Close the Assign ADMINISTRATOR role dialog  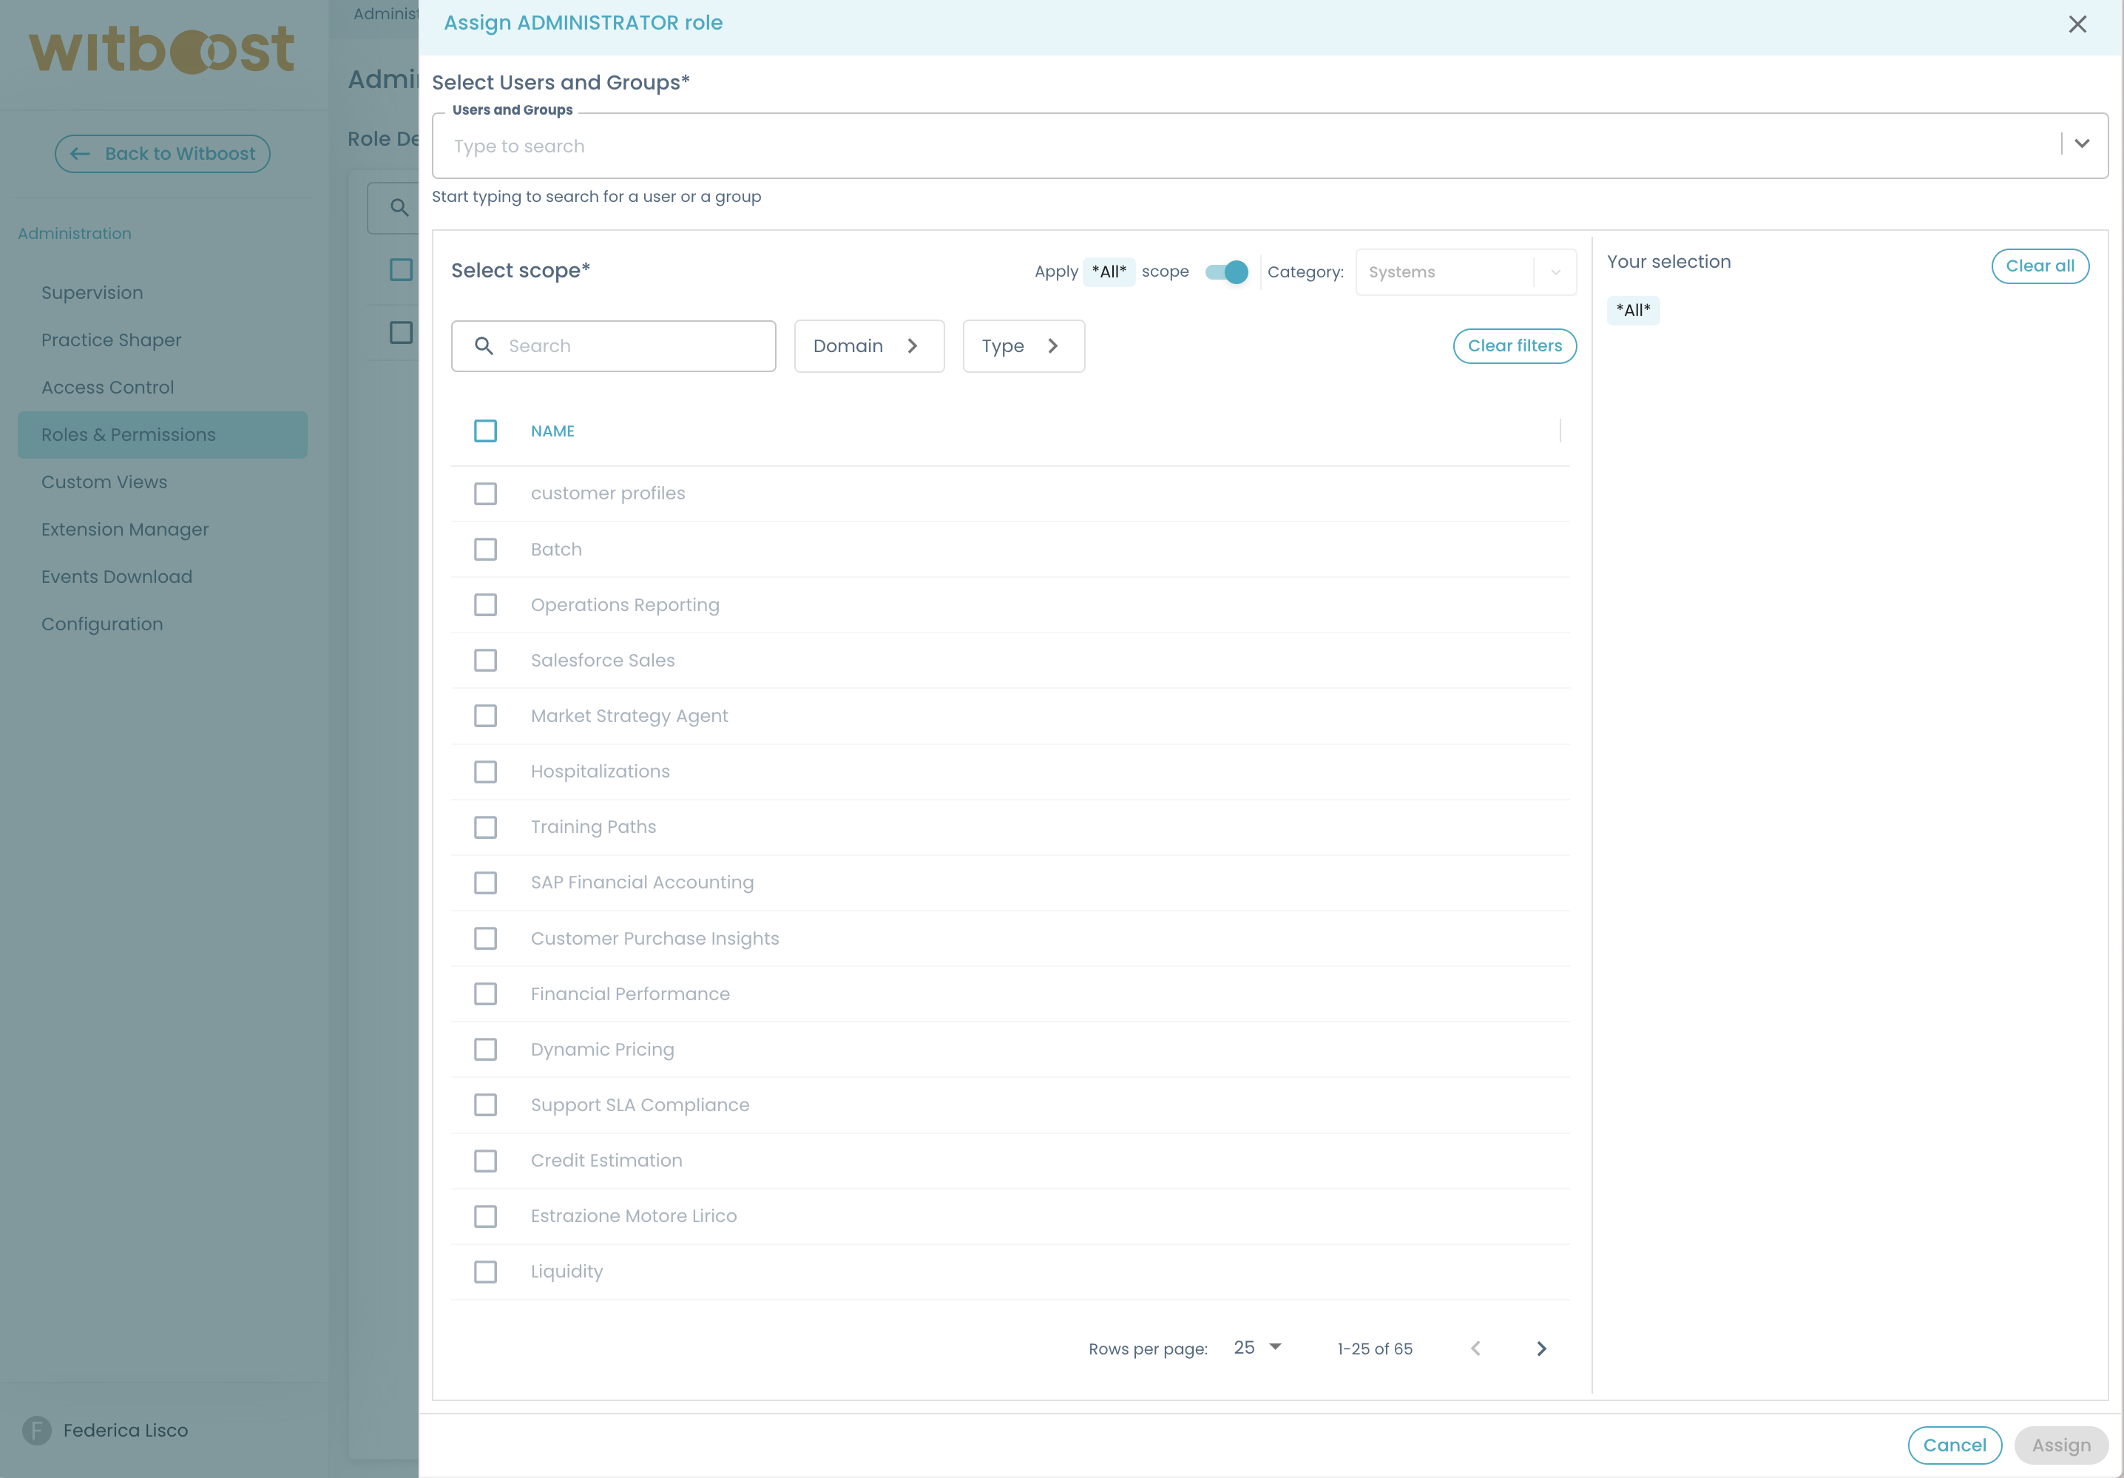tap(2077, 24)
